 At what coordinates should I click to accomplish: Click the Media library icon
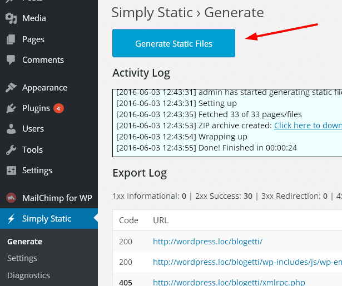pos(11,19)
